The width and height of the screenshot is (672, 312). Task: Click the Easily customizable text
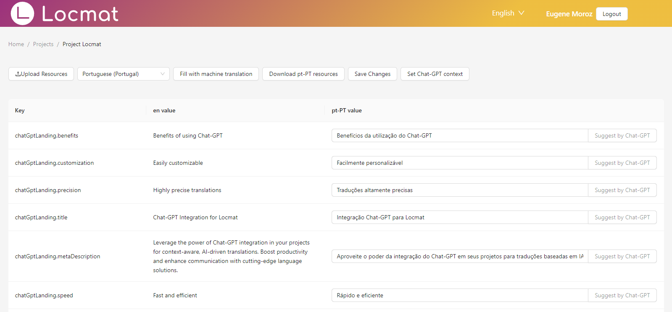tap(178, 163)
